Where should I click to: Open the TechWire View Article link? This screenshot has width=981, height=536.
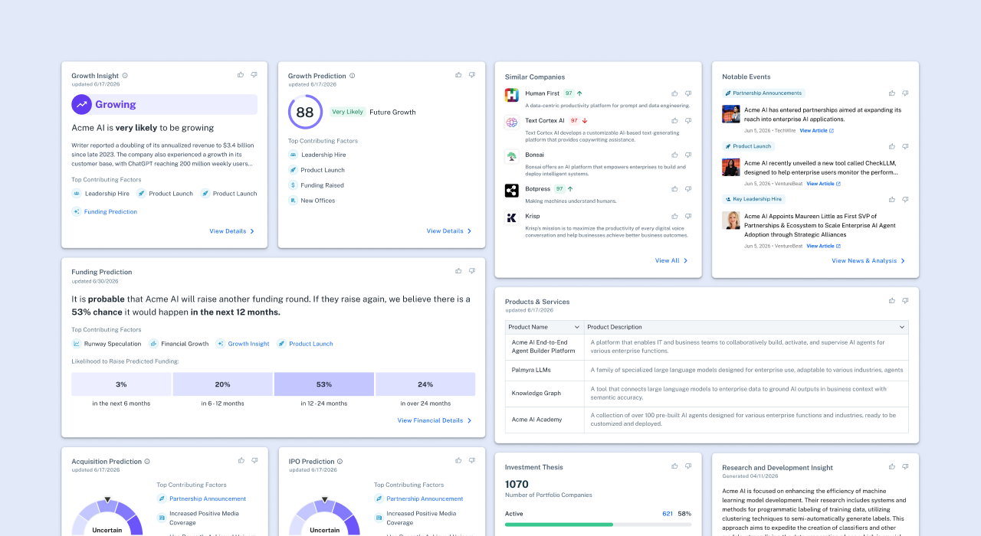pos(816,131)
